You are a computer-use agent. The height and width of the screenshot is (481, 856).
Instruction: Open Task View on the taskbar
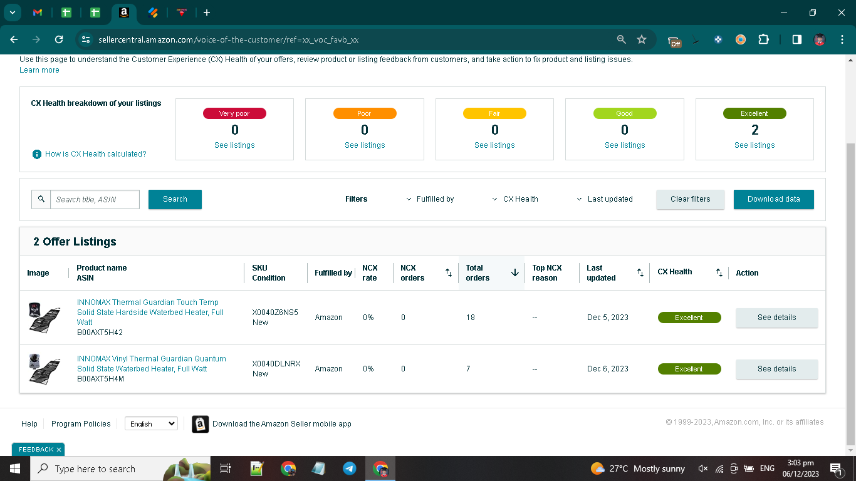226,468
